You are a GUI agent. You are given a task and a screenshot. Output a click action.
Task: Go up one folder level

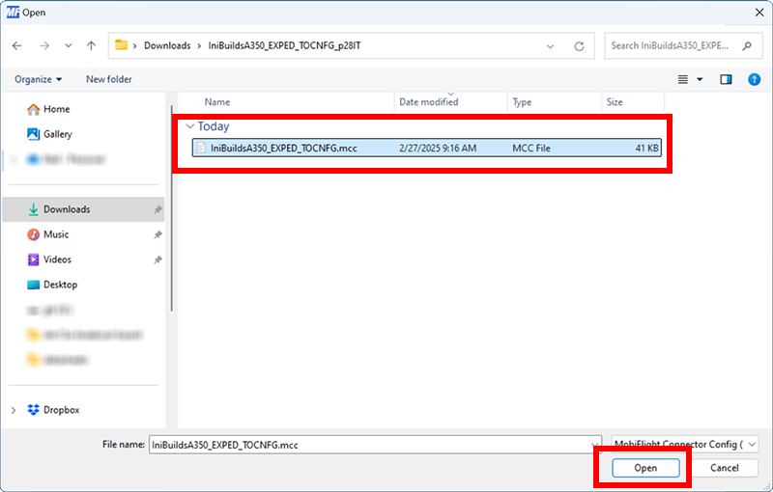click(91, 45)
